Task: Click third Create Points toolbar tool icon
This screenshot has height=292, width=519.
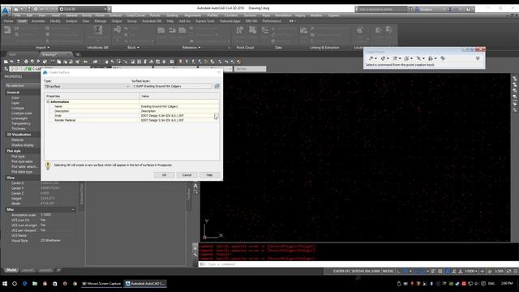Action: point(395,58)
